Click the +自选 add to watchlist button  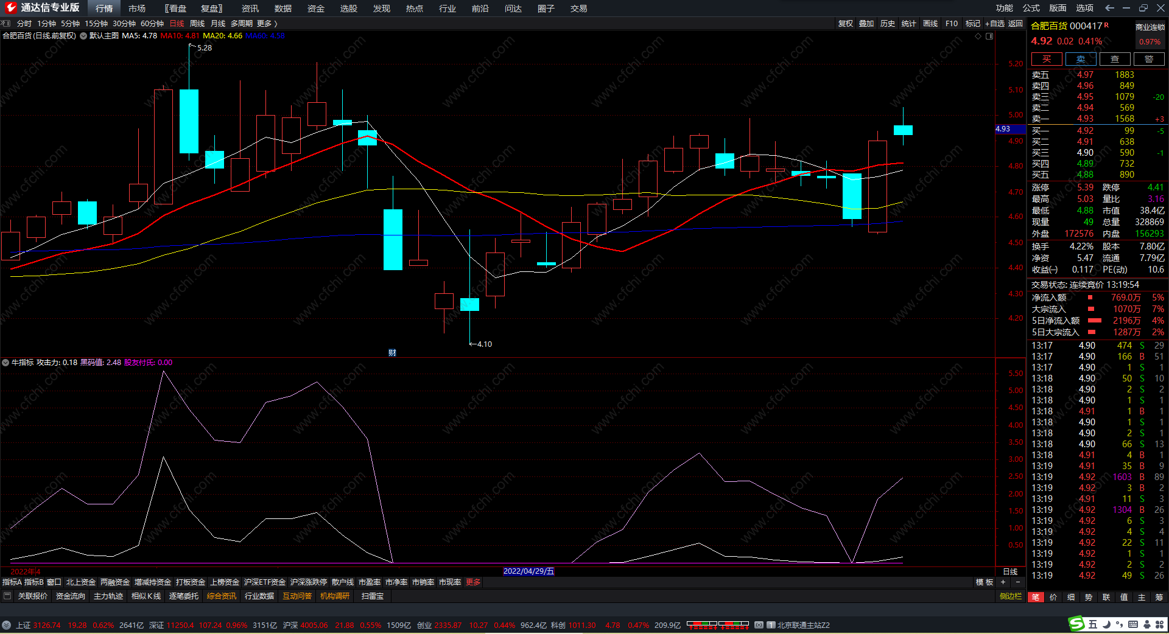point(995,24)
